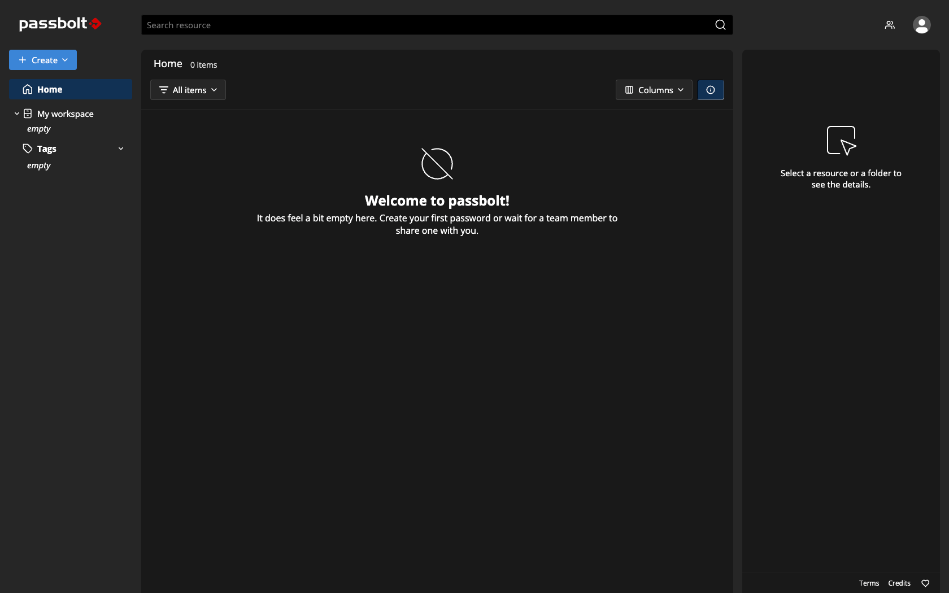This screenshot has width=949, height=593.
Task: Click the Home house icon
Action: tap(28, 89)
